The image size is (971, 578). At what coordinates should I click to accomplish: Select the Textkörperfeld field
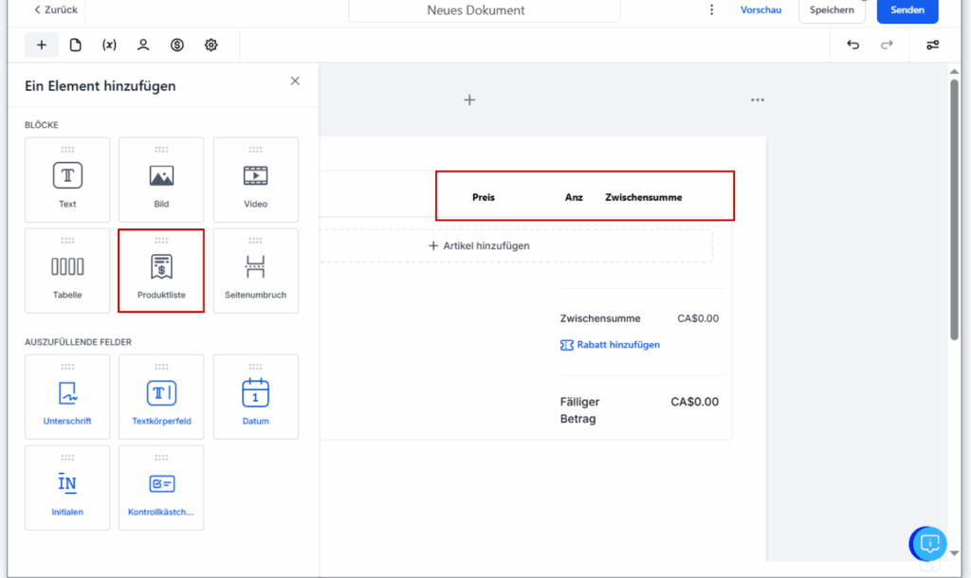161,397
